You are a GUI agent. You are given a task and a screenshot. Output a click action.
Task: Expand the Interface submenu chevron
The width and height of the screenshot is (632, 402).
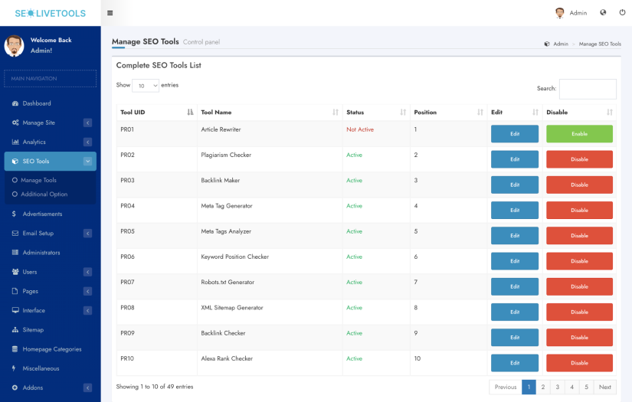(x=88, y=311)
